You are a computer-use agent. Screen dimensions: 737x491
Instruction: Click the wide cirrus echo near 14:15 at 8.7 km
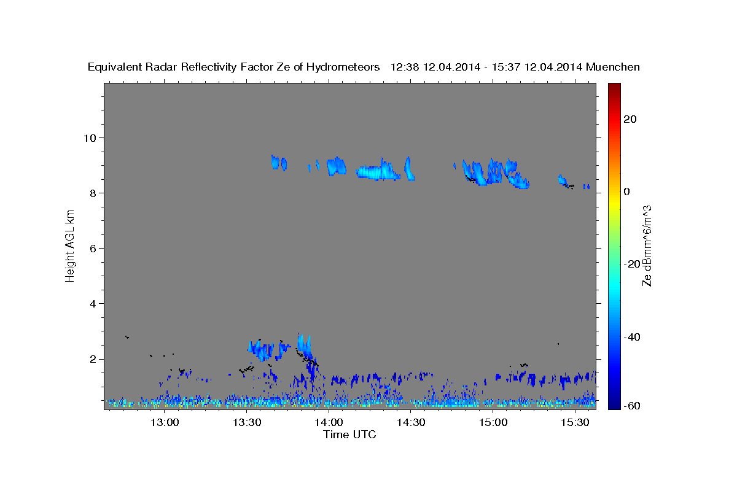379,170
